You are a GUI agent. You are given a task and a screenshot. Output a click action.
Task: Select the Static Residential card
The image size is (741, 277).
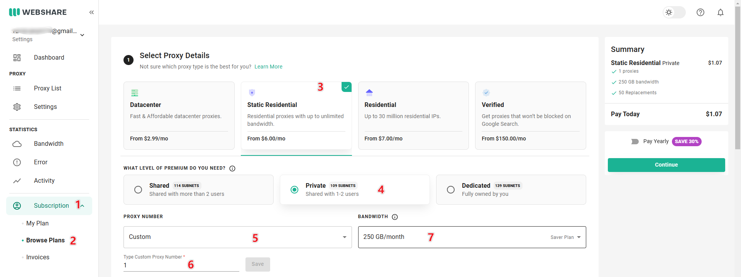(x=296, y=115)
